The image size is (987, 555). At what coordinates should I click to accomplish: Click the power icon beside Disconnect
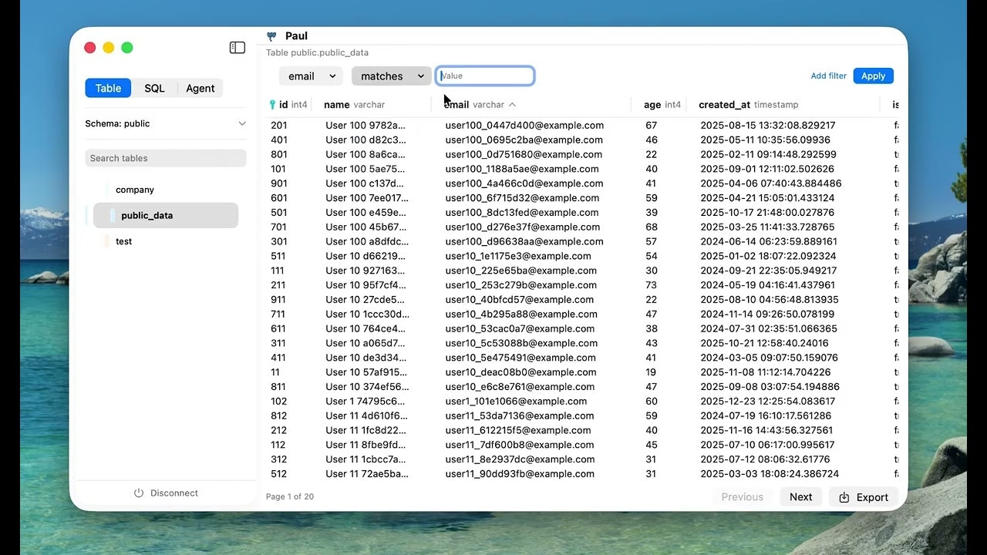139,493
